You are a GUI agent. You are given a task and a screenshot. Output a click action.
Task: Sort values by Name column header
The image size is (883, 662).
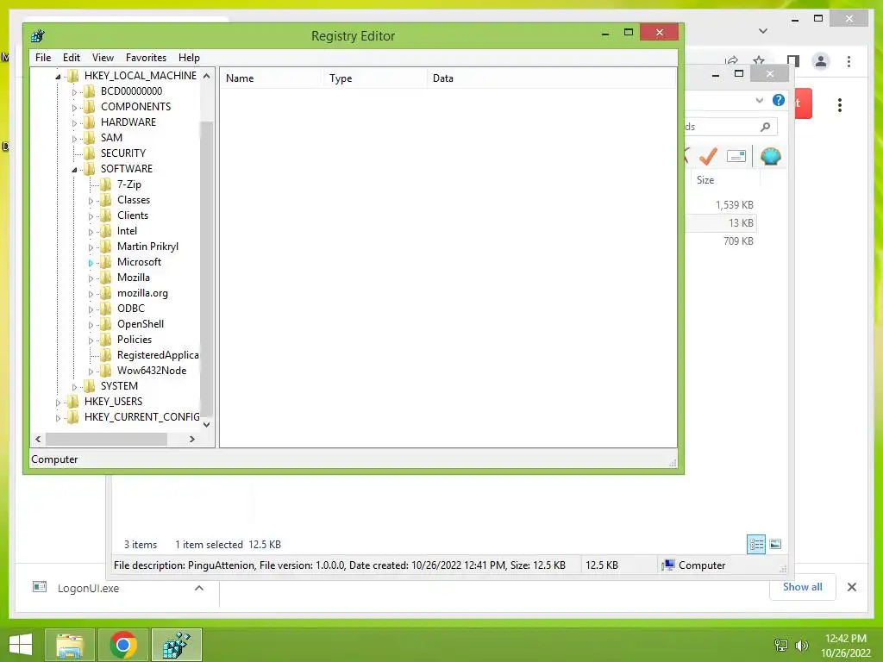(x=271, y=78)
